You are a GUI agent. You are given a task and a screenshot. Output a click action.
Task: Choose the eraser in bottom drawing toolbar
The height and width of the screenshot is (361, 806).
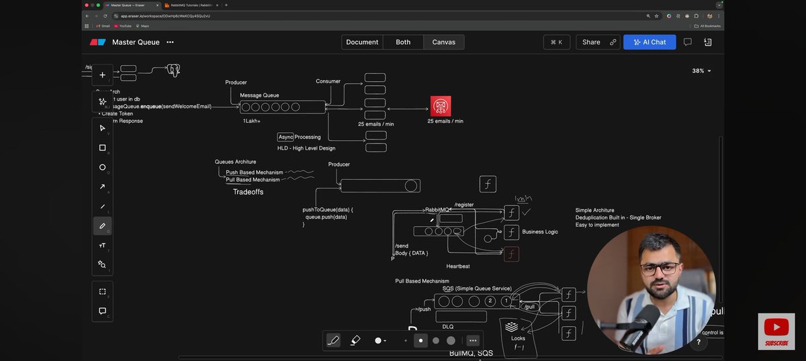355,340
